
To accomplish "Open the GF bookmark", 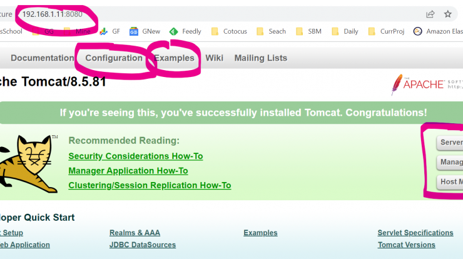I will 110,31.
